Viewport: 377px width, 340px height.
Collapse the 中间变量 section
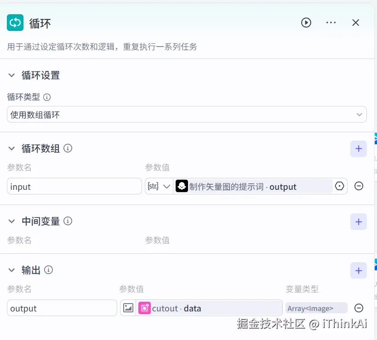tap(11, 221)
